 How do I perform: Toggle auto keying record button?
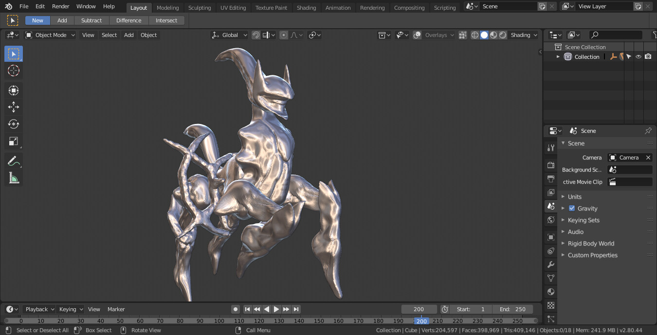coord(236,309)
